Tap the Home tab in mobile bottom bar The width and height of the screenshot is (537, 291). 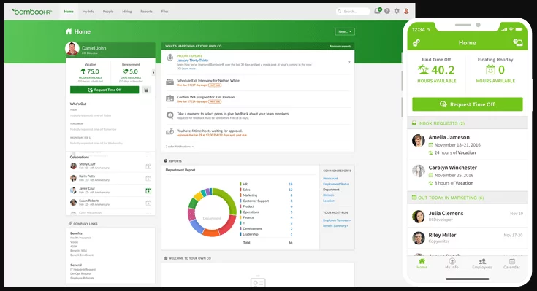click(x=422, y=263)
